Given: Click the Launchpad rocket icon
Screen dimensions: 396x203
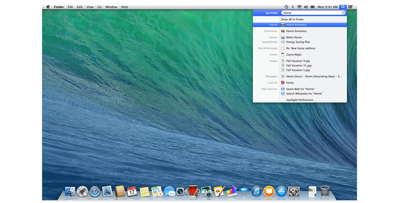Looking at the screenshot, I should point(82,192).
